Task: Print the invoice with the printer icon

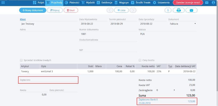Action: point(179,10)
